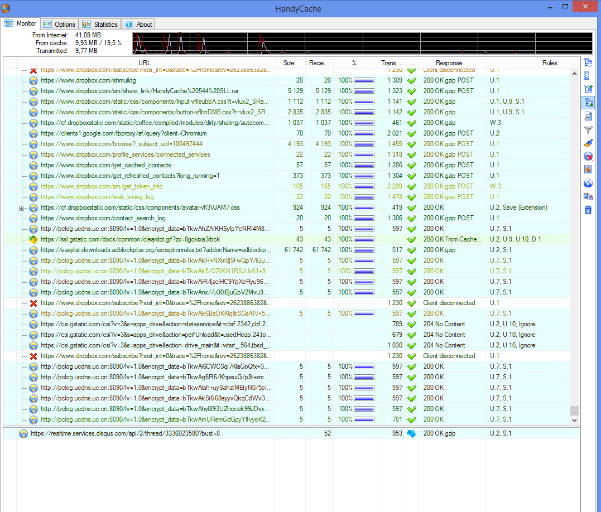Click the cache icon of the ssl.gstatic.com cleardot.gif row
The width and height of the screenshot is (601, 512).
[33, 239]
